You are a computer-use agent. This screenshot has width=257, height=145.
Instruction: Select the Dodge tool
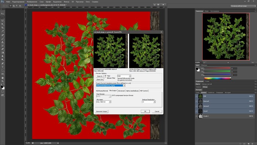[3, 60]
